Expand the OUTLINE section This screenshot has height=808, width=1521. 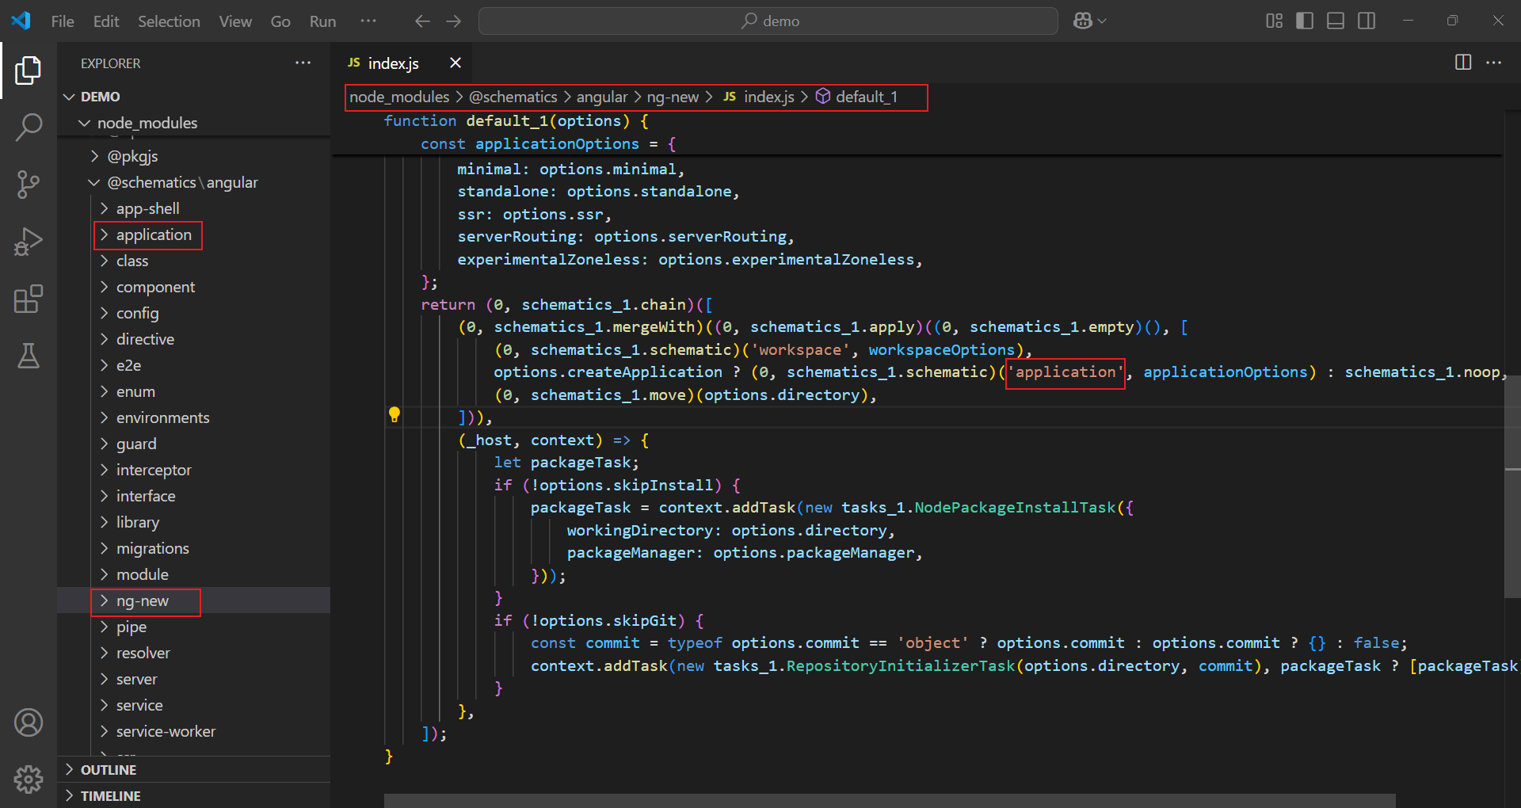(109, 770)
